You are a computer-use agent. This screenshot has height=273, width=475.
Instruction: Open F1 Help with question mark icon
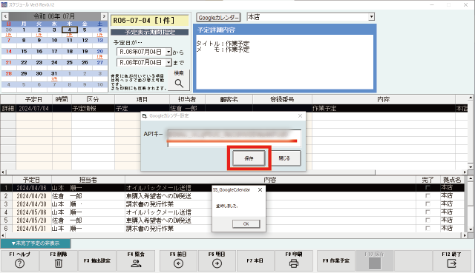click(x=20, y=260)
